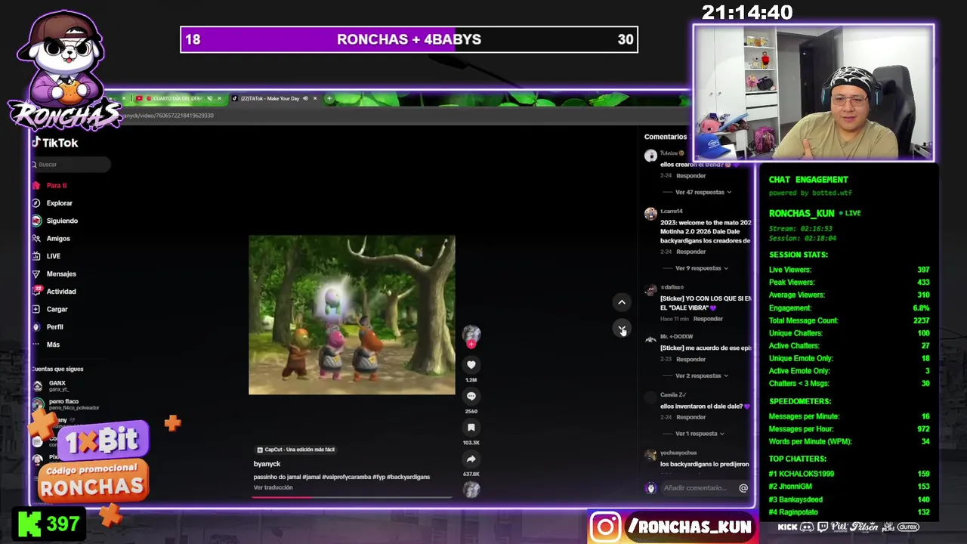Open Explorar menu entry label
This screenshot has height=544, width=967.
click(x=60, y=203)
